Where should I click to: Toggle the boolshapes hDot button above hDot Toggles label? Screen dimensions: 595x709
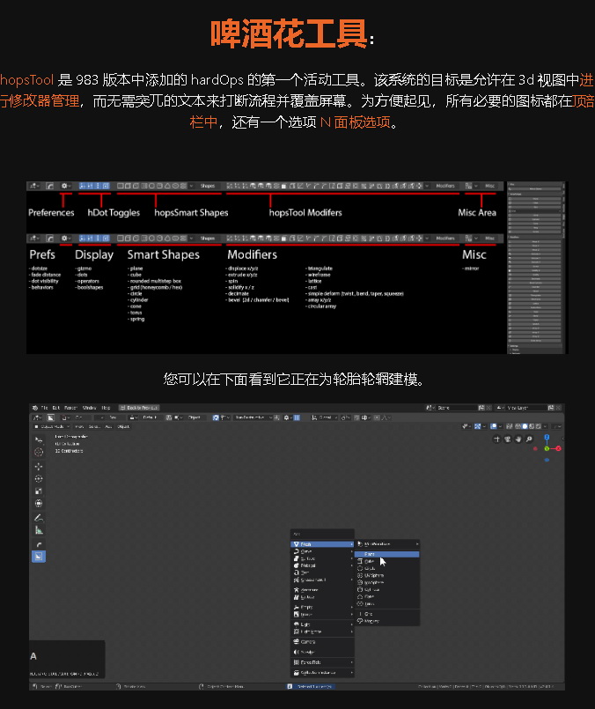[106, 186]
